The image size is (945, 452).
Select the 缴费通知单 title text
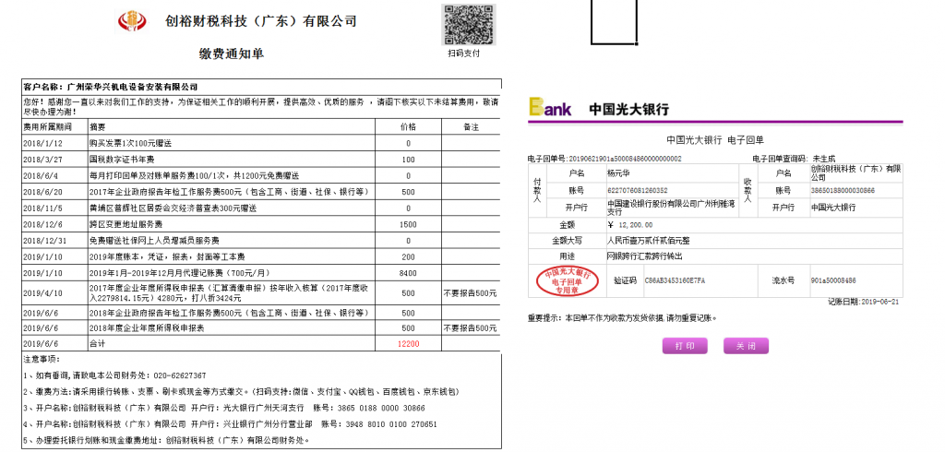(x=232, y=54)
